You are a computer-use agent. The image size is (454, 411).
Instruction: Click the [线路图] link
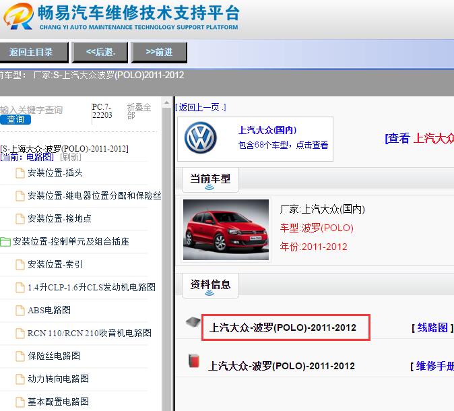pyautogui.click(x=432, y=328)
